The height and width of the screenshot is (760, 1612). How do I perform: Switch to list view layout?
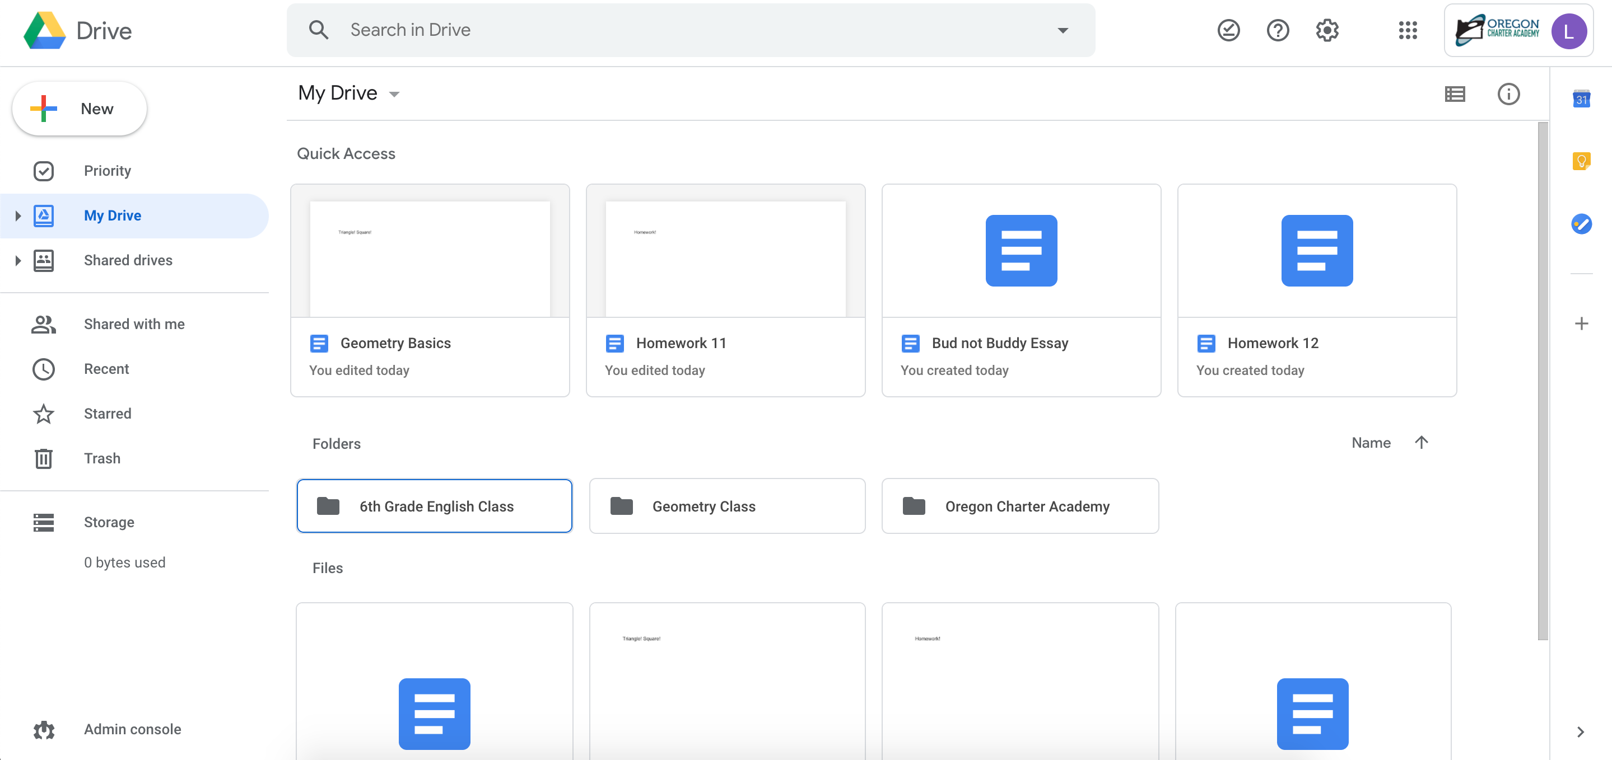(1456, 94)
